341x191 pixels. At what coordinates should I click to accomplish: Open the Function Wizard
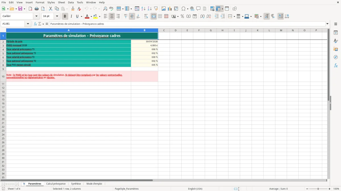[x=35, y=24]
